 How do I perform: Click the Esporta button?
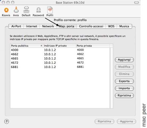tap(124, 81)
